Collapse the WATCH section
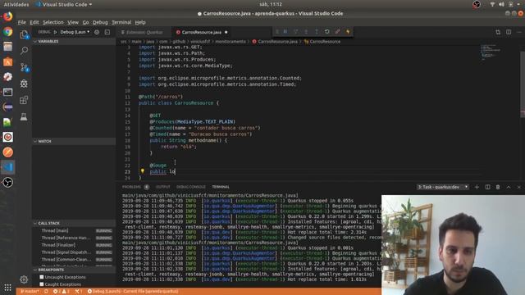 click(74, 141)
